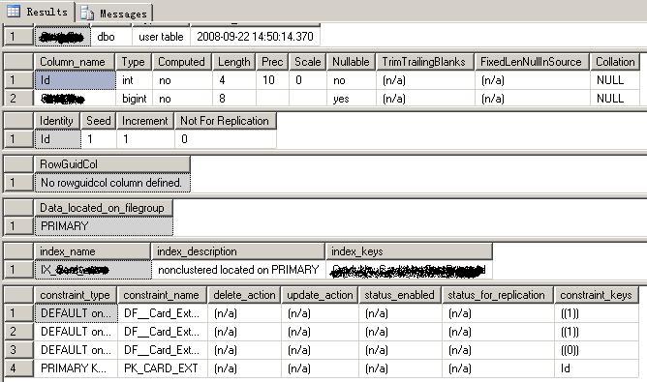This screenshot has height=382, width=647.
Task: Select row header 3 in constraints grid
Action: (18, 350)
